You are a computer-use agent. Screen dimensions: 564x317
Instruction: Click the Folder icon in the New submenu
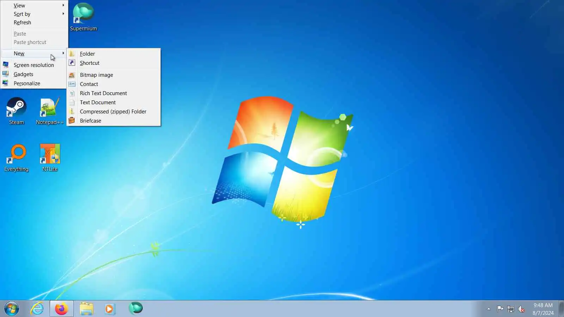(x=72, y=54)
